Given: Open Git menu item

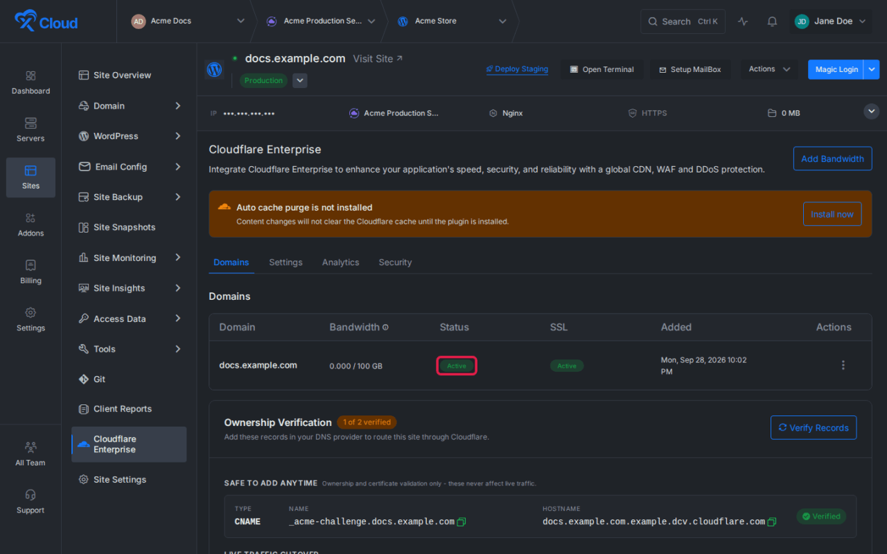Looking at the screenshot, I should point(129,379).
